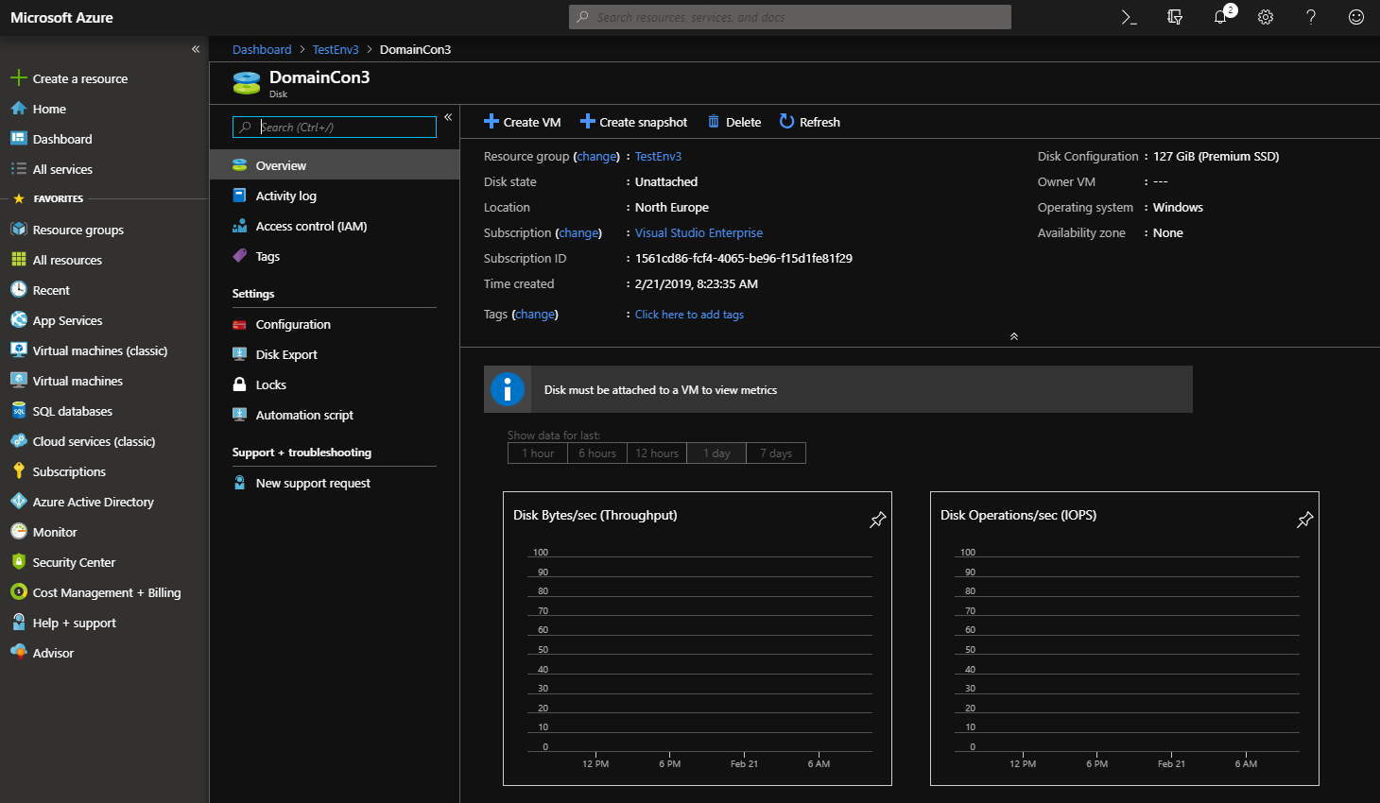
Task: Go to Dashboard in the breadcrumb
Action: click(x=262, y=49)
